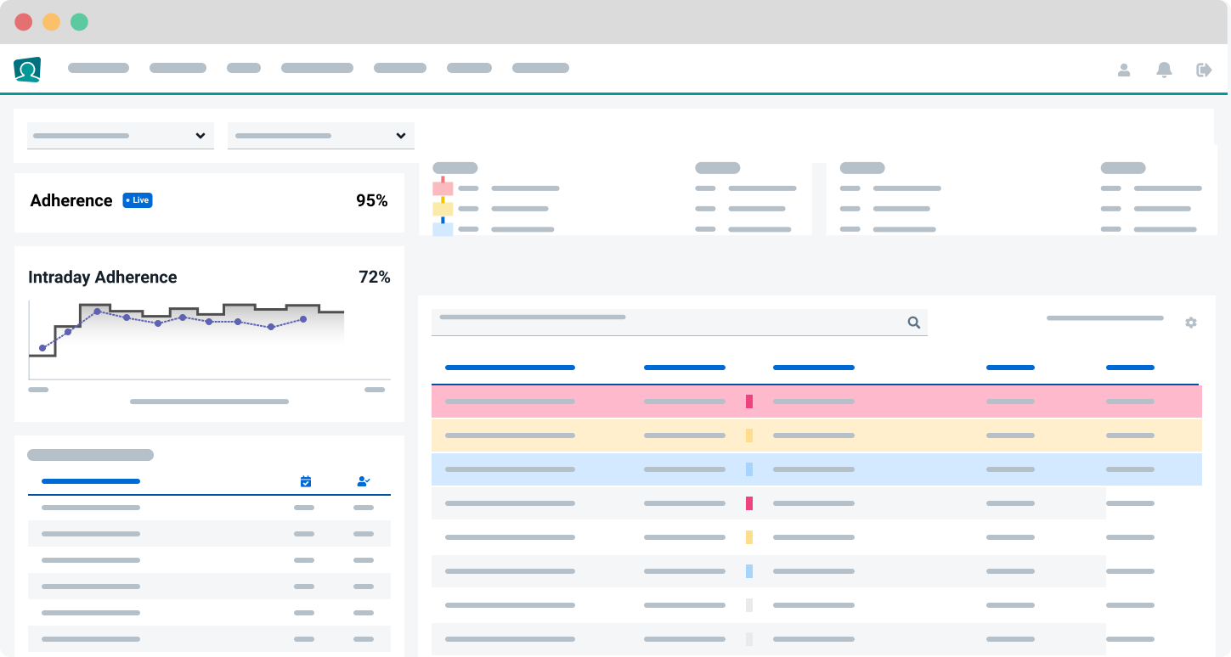Click the first point of dotted chart line
The height and width of the screenshot is (657, 1231).
[x=42, y=348]
